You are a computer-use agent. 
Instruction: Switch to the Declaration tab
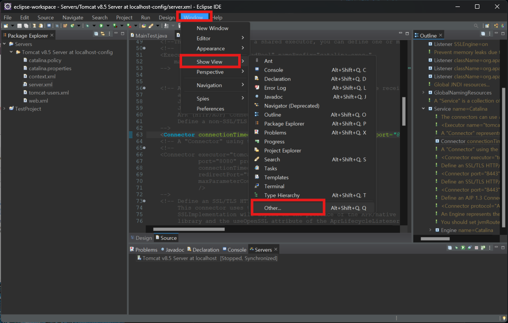click(x=203, y=250)
